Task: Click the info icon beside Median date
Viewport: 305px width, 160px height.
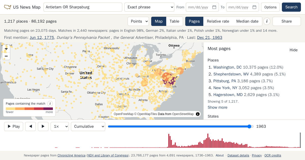Action: [267, 21]
